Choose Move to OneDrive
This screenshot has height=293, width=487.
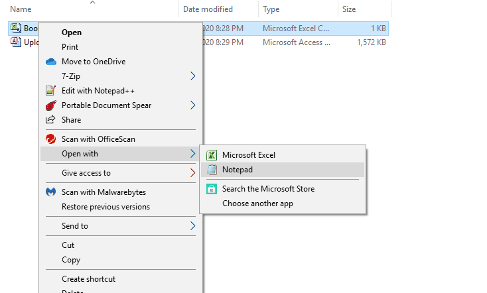[x=121, y=62]
